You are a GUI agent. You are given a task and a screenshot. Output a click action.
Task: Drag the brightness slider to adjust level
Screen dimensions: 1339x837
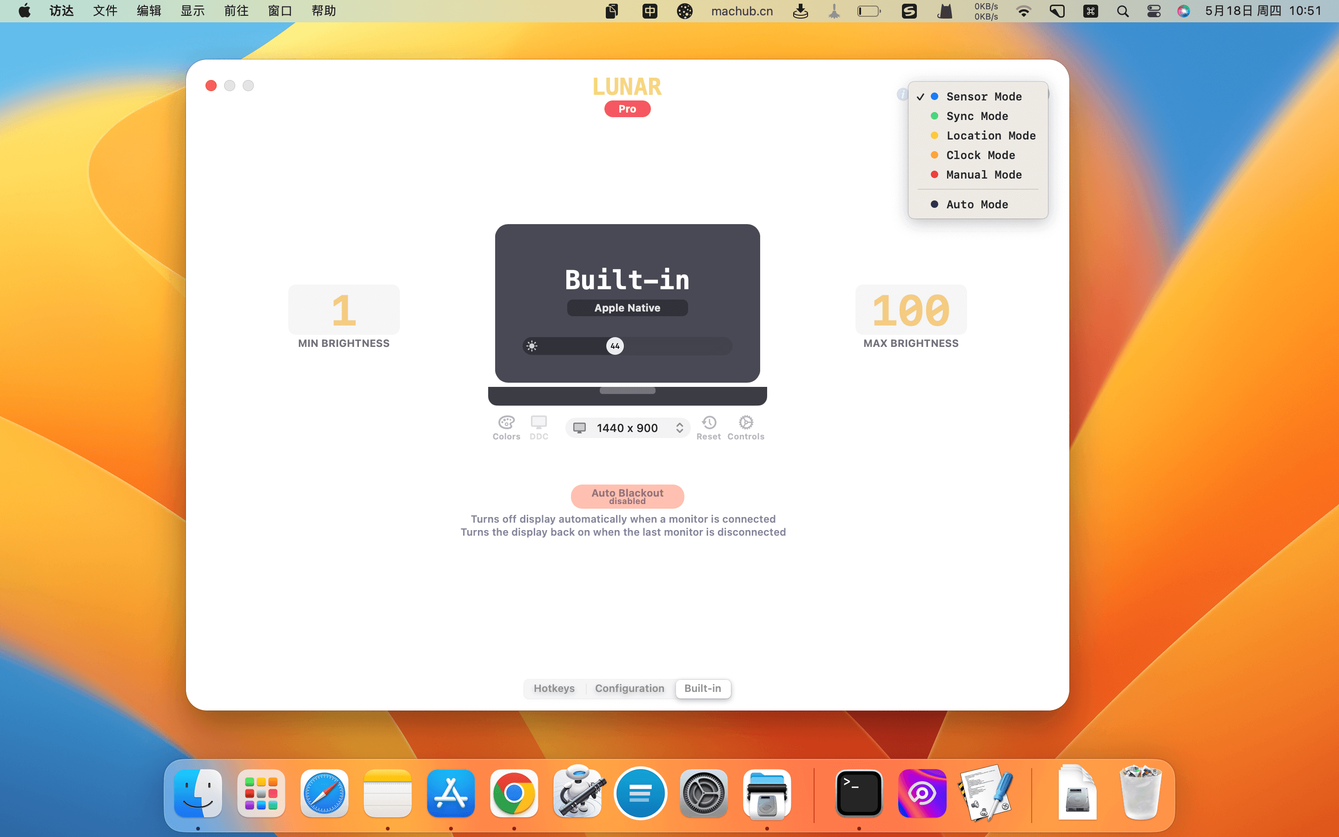click(614, 345)
